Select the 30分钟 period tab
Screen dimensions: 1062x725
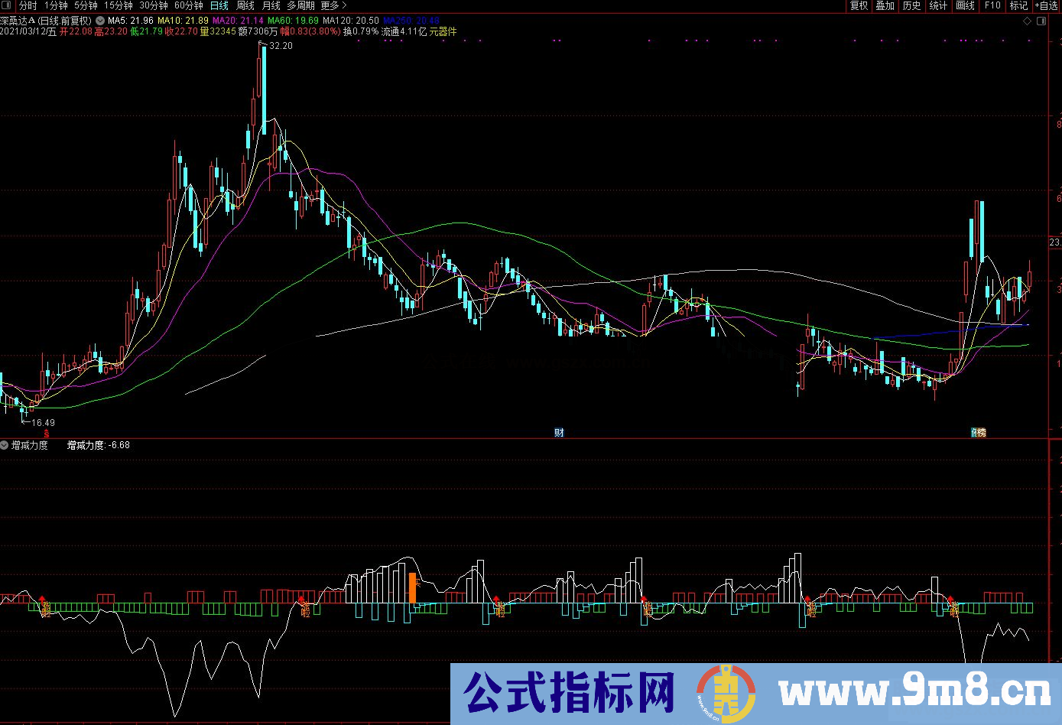click(153, 5)
